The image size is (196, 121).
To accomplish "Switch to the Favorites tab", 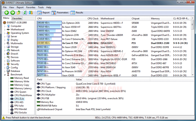I will pyautogui.click(x=17, y=18).
